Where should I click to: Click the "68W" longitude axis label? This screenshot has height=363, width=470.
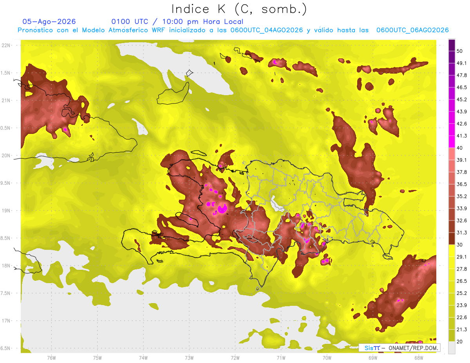(x=419, y=358)
